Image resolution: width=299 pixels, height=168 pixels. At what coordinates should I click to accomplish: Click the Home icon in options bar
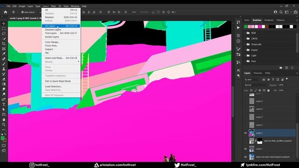point(6,12)
